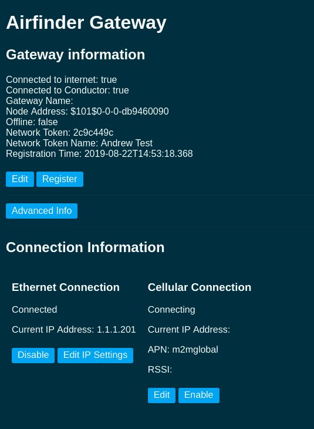
Task: Disable the Ethernet connection
Action: point(33,356)
